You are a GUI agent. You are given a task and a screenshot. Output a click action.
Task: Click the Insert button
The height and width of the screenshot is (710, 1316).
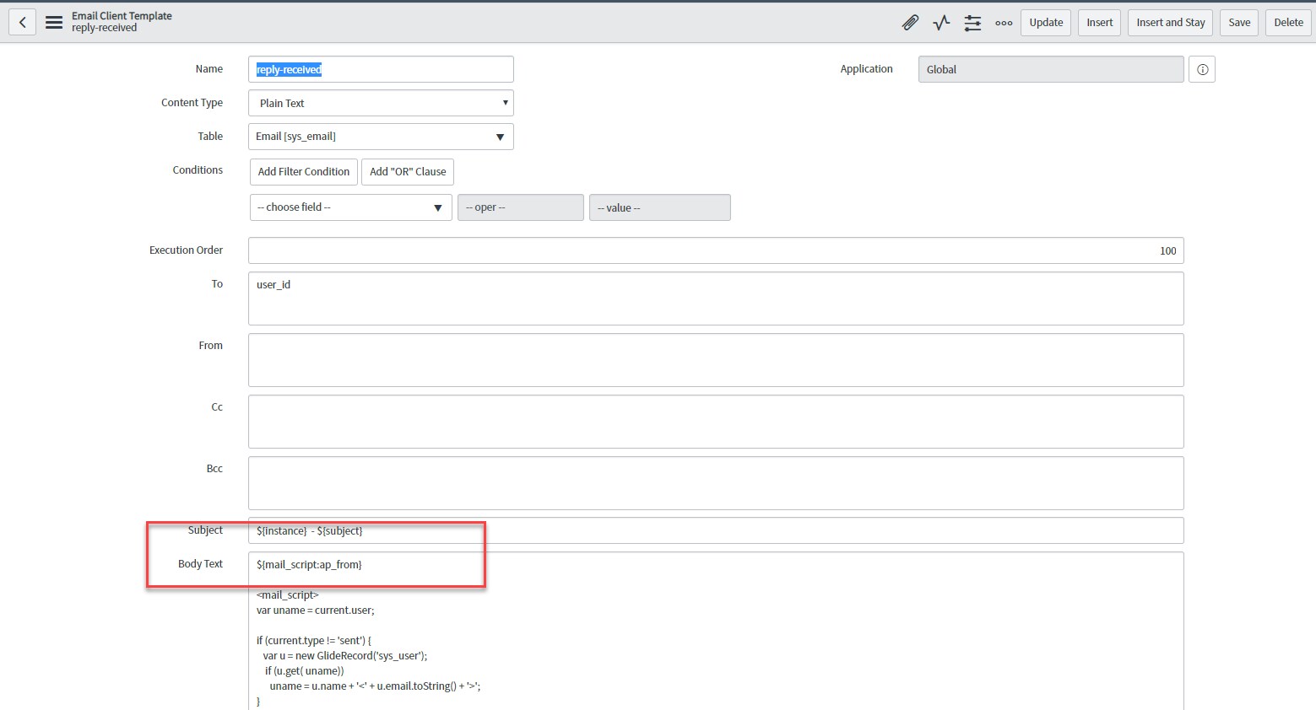(1099, 23)
